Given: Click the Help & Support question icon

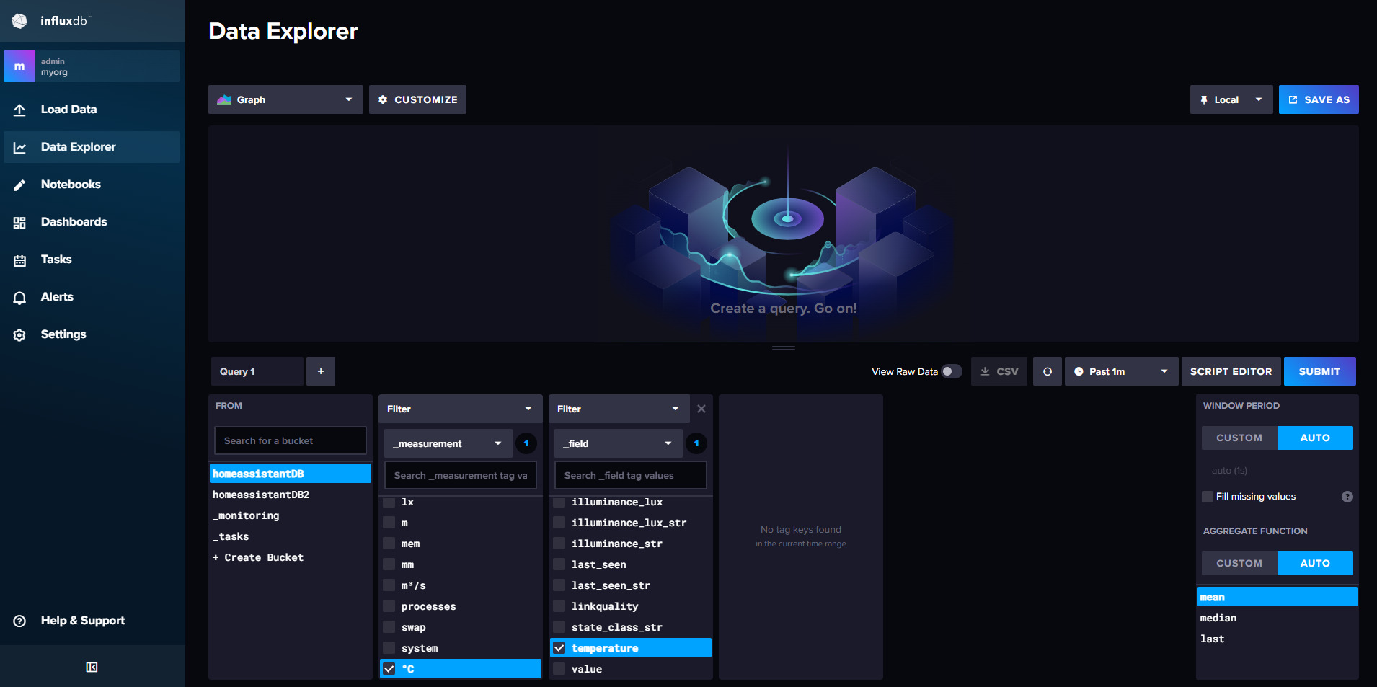Looking at the screenshot, I should tap(19, 621).
